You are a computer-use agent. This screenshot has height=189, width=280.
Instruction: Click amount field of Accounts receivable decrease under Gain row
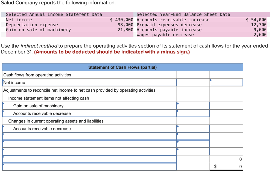193,114
